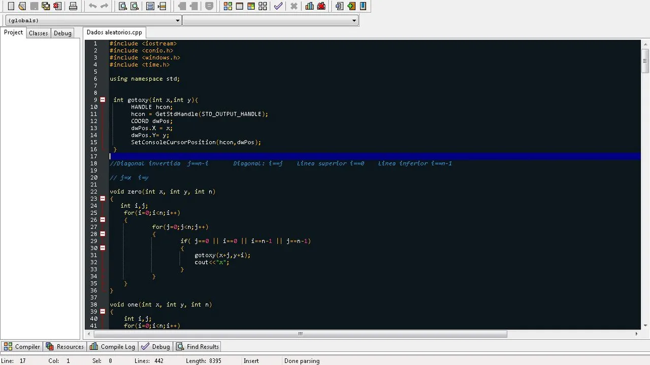Switch to the Debug sidebar tab

(x=62, y=33)
